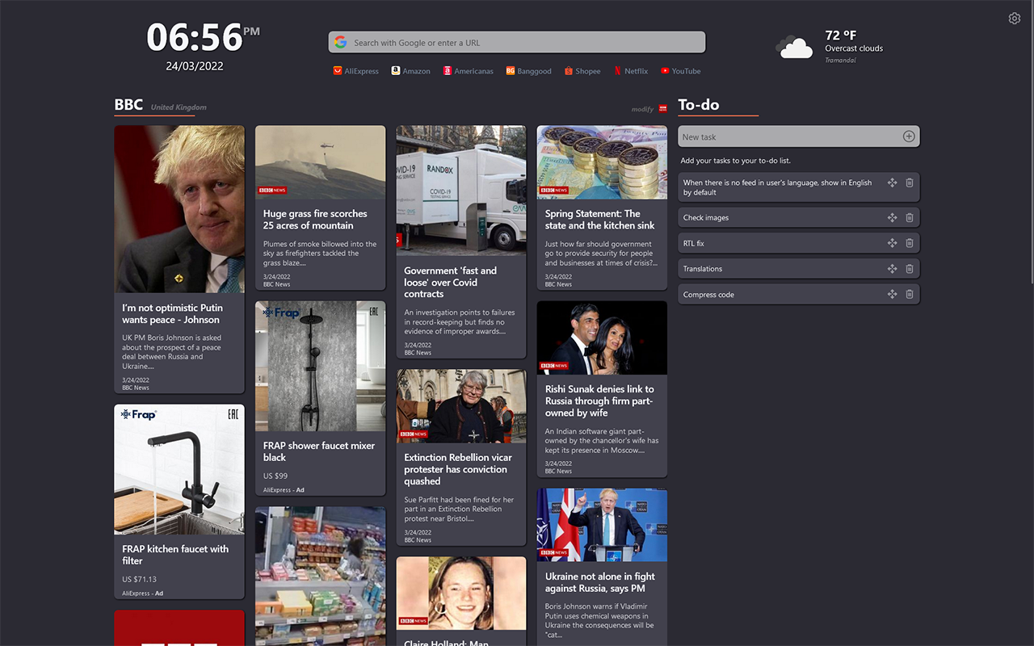The image size is (1034, 646).
Task: Click the red news source icon beside modify
Action: pyautogui.click(x=663, y=108)
